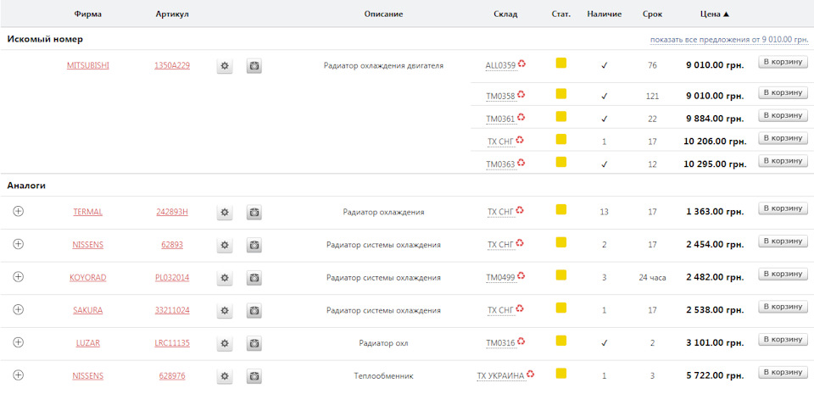Click the Артикул column header

pyautogui.click(x=172, y=14)
